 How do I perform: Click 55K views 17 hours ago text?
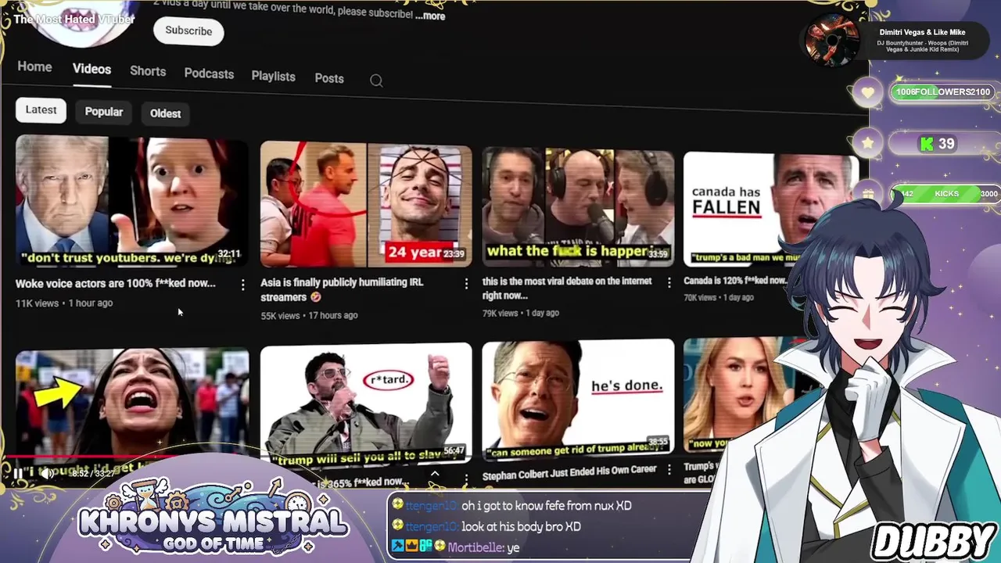pos(309,315)
